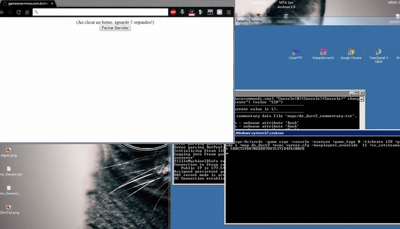400x229 pixels.
Task: Select the MTA San Andreas 1.5 desktop icon
Action: point(286,4)
